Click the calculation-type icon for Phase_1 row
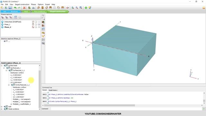 point(33,24)
